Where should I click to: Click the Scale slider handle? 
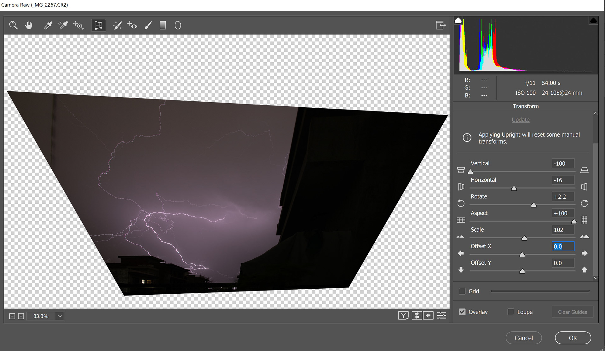524,238
